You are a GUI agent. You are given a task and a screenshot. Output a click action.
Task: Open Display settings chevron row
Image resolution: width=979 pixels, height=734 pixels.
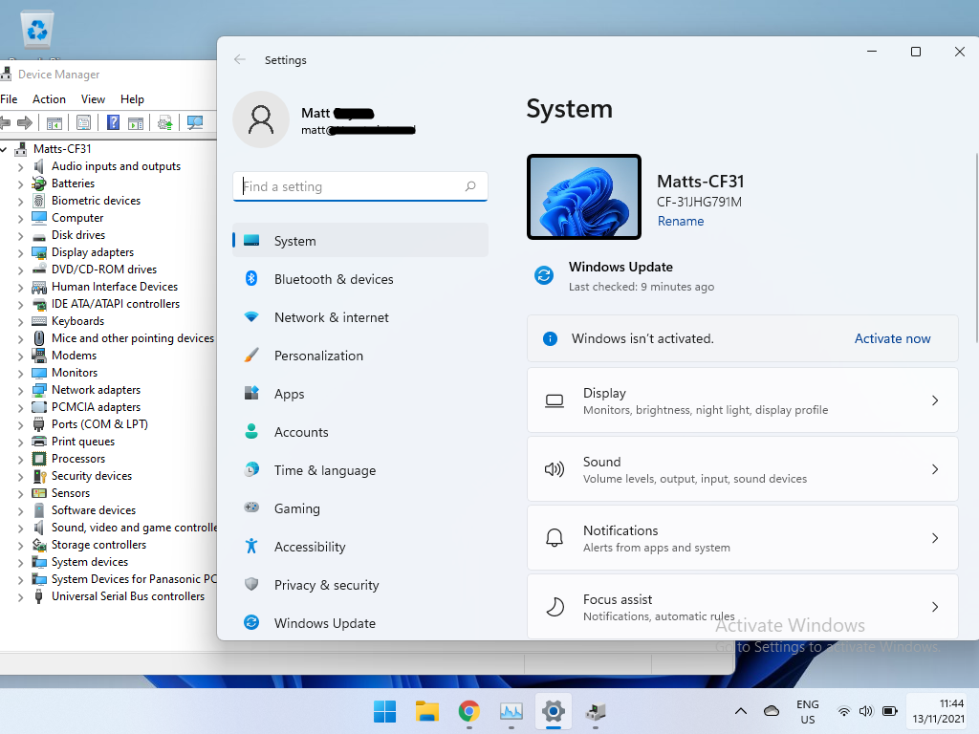pyautogui.click(x=742, y=400)
